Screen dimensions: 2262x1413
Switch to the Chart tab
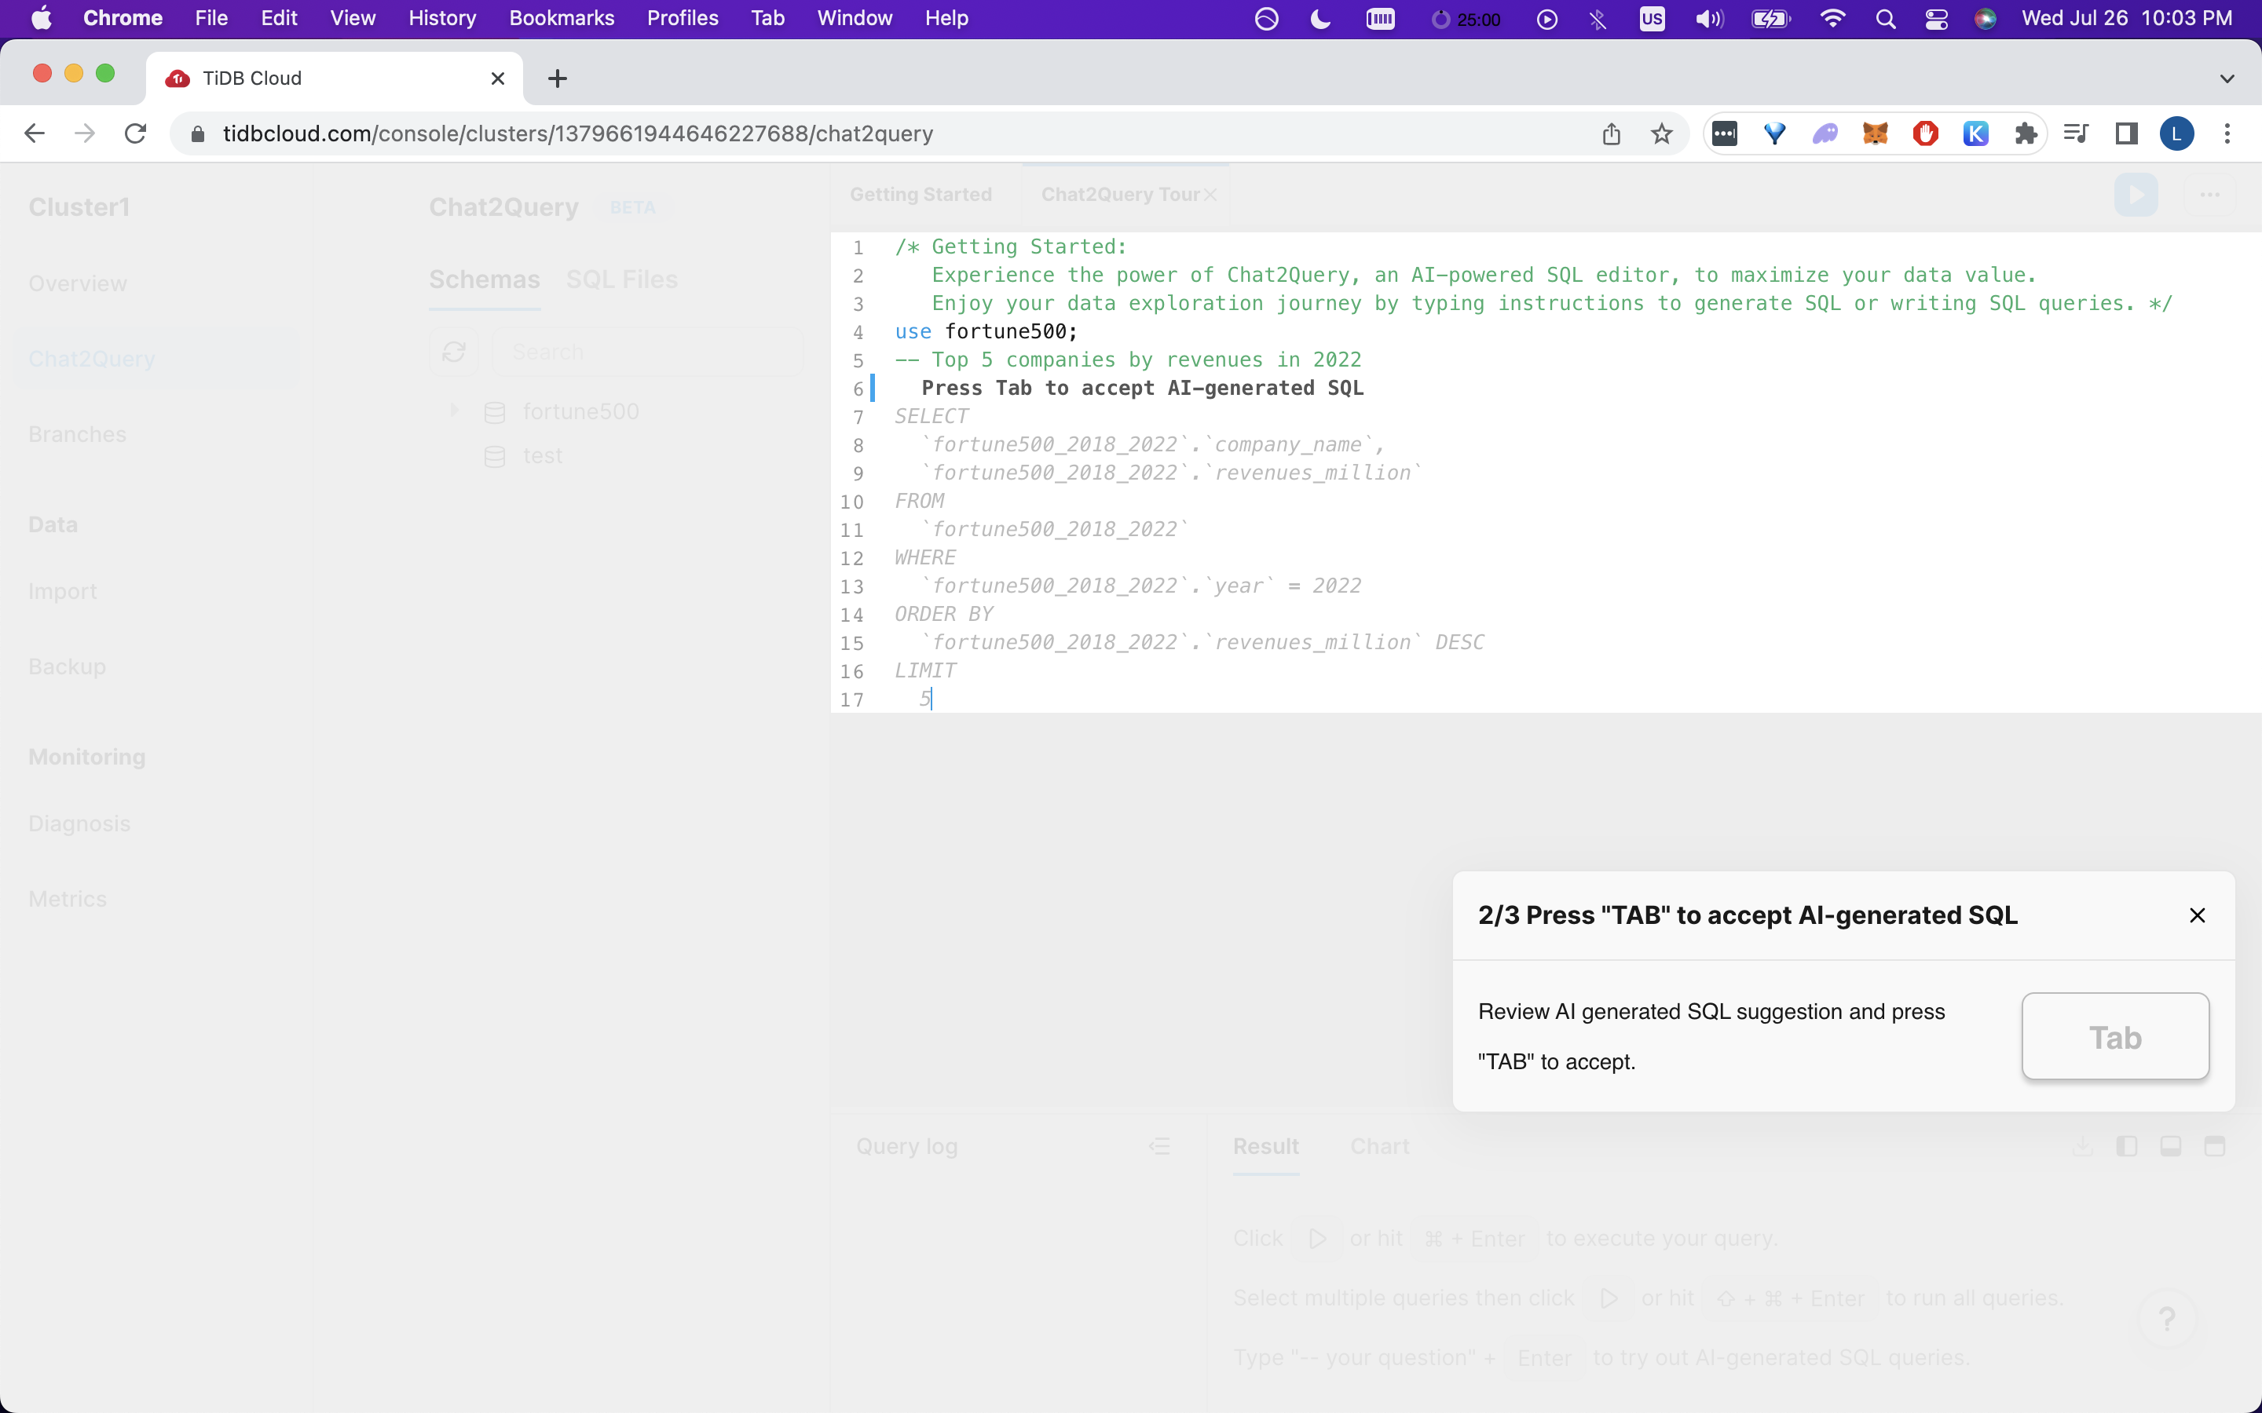[x=1380, y=1146]
